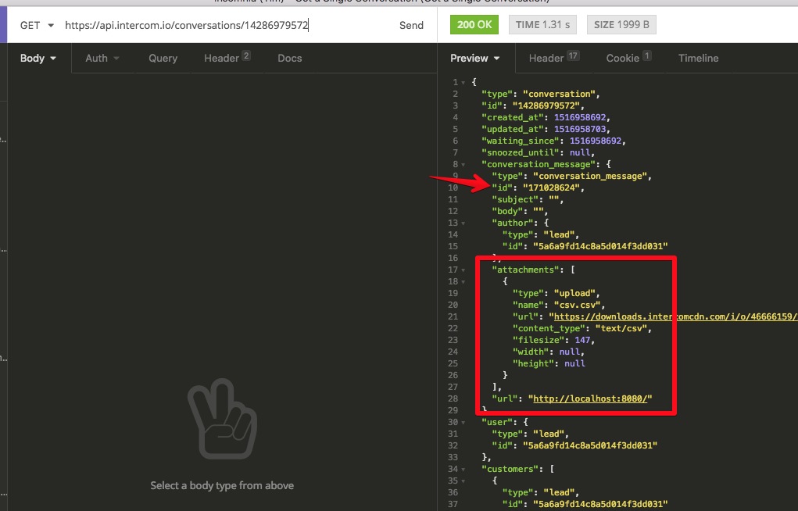
Task: Collapse the author node at line 13
Action: (463, 223)
